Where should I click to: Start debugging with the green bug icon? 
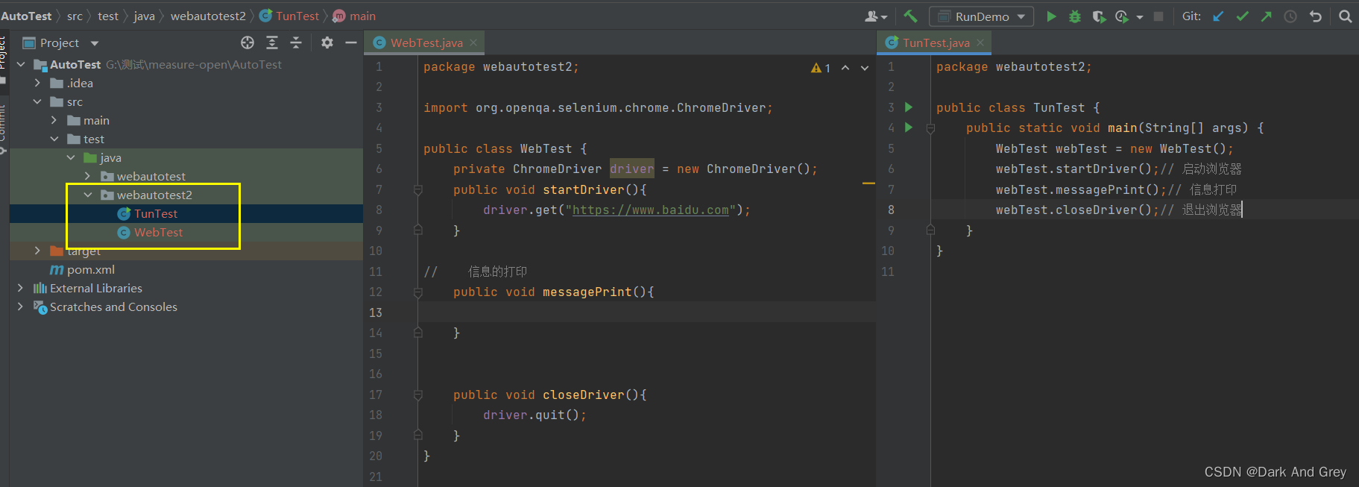[x=1075, y=16]
